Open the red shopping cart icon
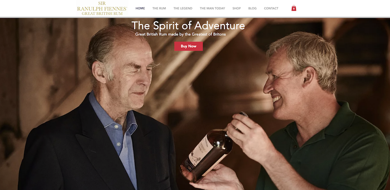This screenshot has width=390, height=190. (294, 8)
